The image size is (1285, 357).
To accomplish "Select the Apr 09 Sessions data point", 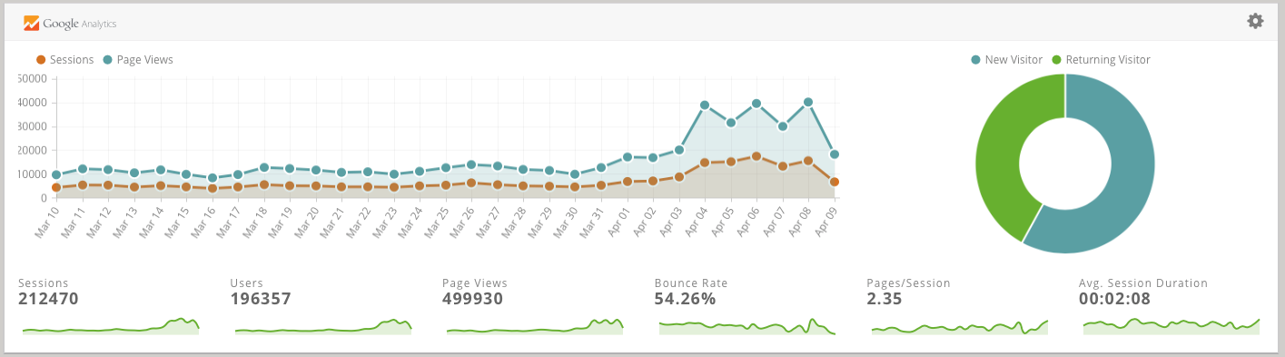I will pos(834,182).
